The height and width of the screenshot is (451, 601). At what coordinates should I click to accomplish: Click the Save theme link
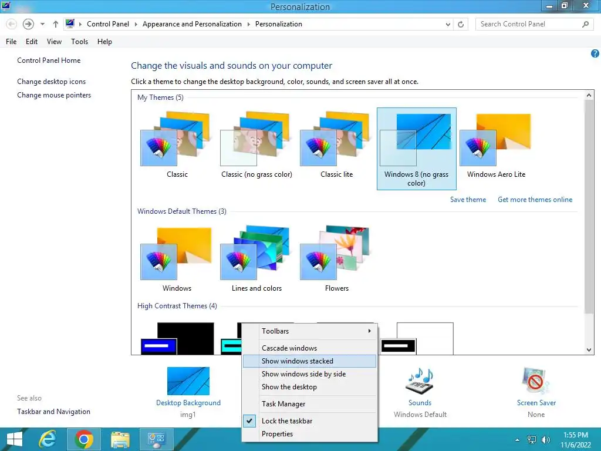[468, 200]
